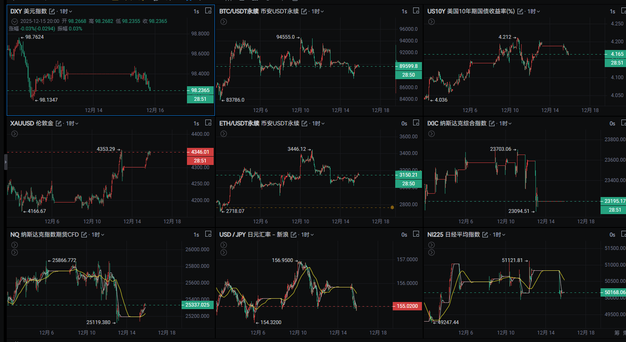Image resolution: width=626 pixels, height=342 pixels.
Task: Collapse the DXY chart legend details
Action: [15, 21]
